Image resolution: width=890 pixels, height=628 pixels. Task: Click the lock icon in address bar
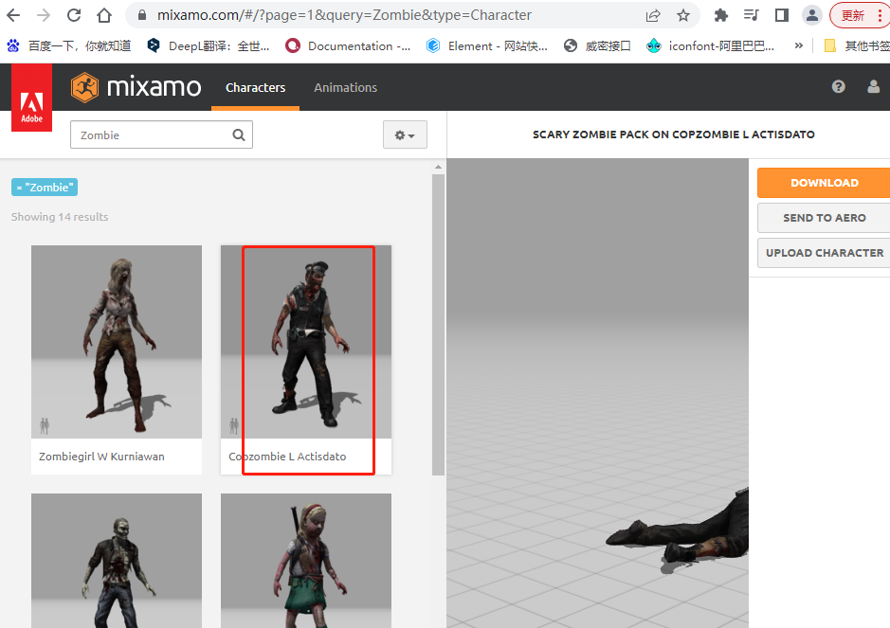tap(142, 15)
